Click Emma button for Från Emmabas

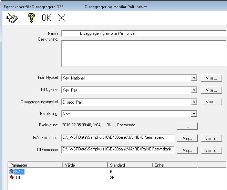tap(211, 138)
